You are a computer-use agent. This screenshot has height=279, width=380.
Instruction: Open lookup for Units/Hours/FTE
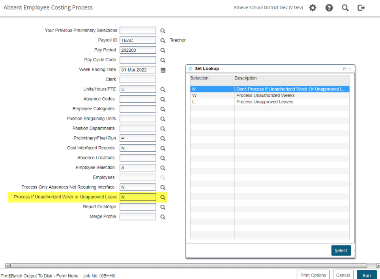coord(163,90)
